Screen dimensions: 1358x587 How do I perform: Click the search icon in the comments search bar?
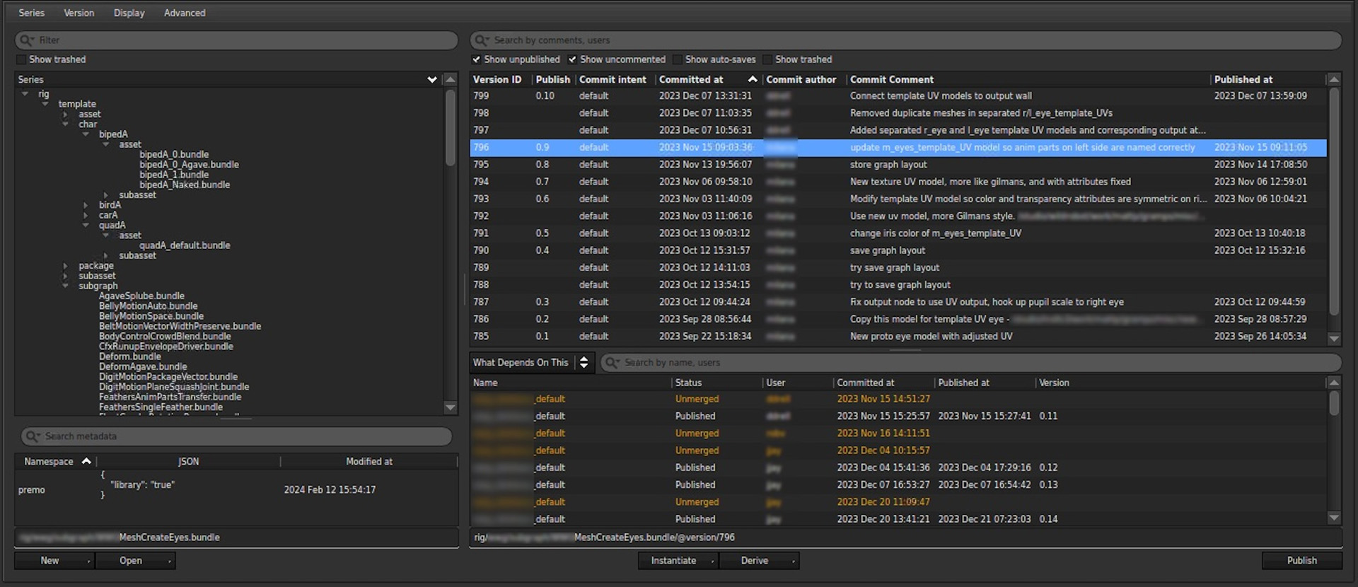coord(482,40)
